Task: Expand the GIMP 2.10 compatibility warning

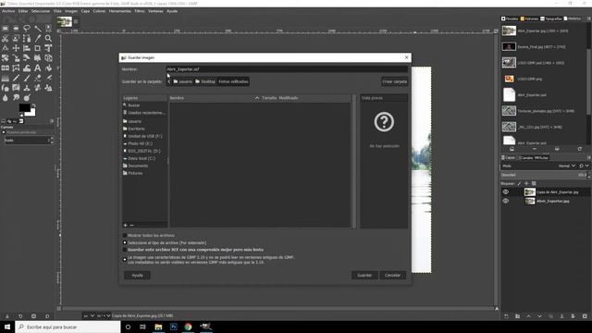Action: (x=125, y=259)
